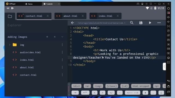Viewport: 175px width, 98px height.
Task: Click the Play Store icon in status bar
Action: (12, 8)
